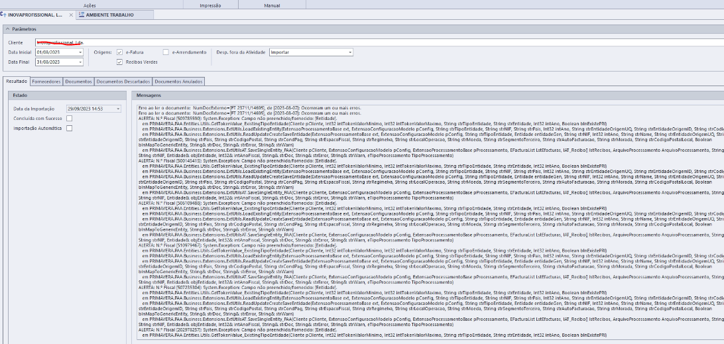The image size is (724, 344).
Task: Open the Data Final date dropdown
Action: (81, 62)
